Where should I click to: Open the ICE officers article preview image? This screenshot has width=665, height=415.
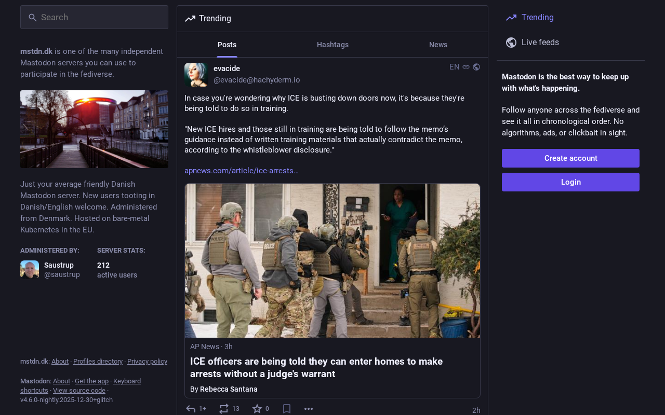pos(332,260)
